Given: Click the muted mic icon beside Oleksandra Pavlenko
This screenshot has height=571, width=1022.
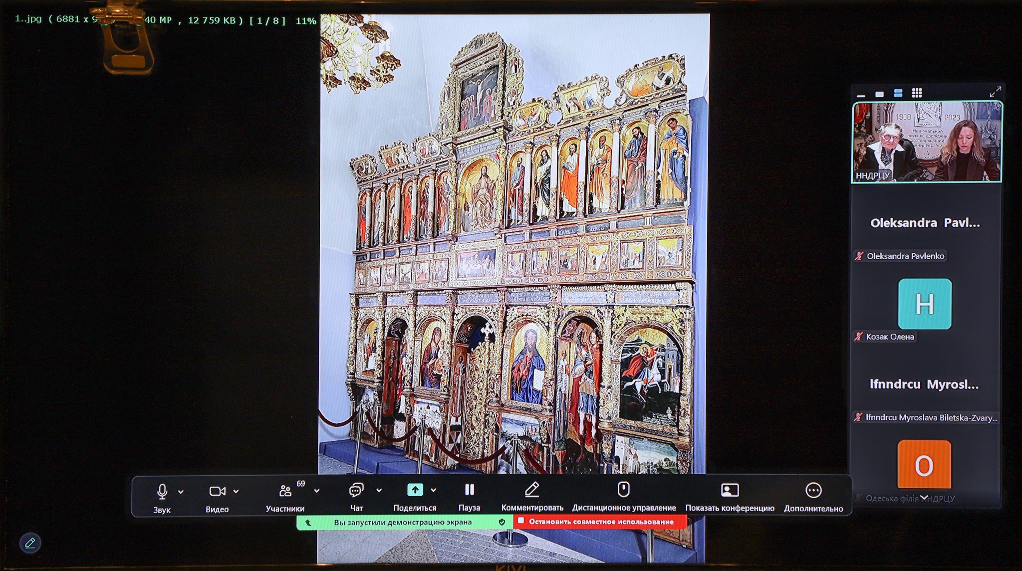Looking at the screenshot, I should click(x=859, y=256).
